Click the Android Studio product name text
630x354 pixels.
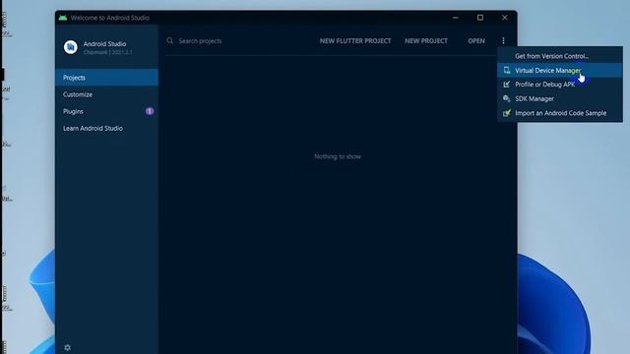pos(104,43)
